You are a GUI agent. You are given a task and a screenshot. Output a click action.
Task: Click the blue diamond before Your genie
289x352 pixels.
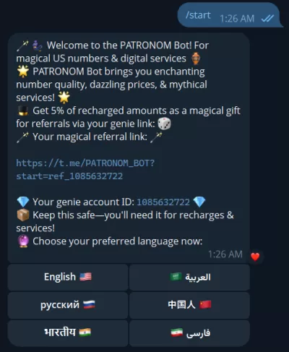[23, 202]
